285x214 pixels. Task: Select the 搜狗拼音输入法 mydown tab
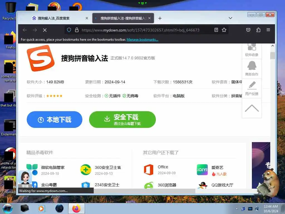[123, 18]
